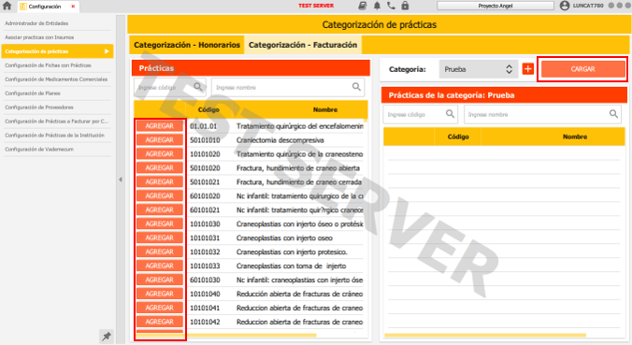Image resolution: width=632 pixels, height=345 pixels.
Task: Click AGREGAR for code 10101032
Action: pyautogui.click(x=160, y=252)
